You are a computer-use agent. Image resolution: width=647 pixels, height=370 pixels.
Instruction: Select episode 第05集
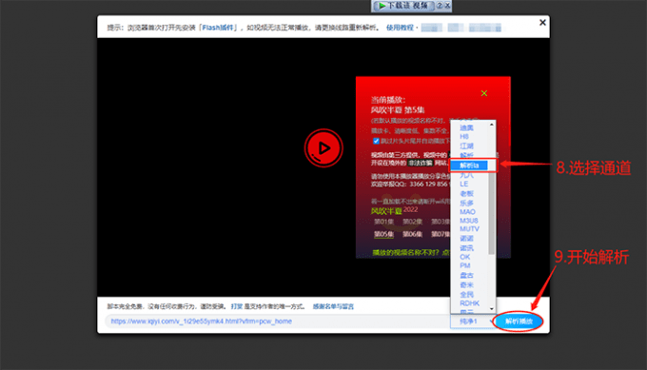(383, 234)
